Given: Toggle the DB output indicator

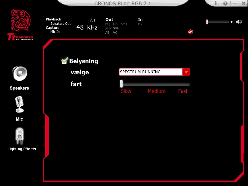Looking at the screenshot, I should (115, 24).
